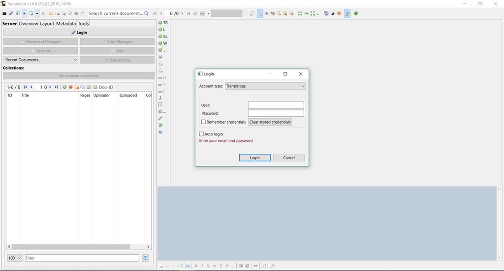The width and height of the screenshot is (504, 271).
Task: Open the Metadata tab
Action: [x=66, y=24]
